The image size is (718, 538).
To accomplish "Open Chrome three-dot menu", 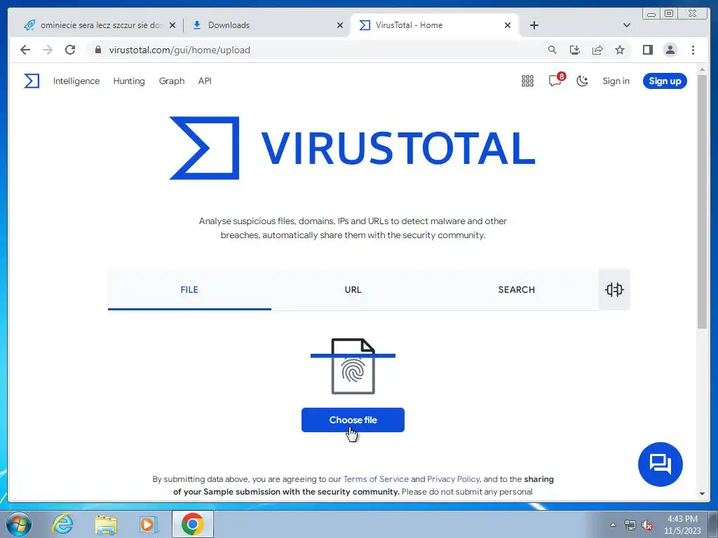I will pyautogui.click(x=693, y=50).
